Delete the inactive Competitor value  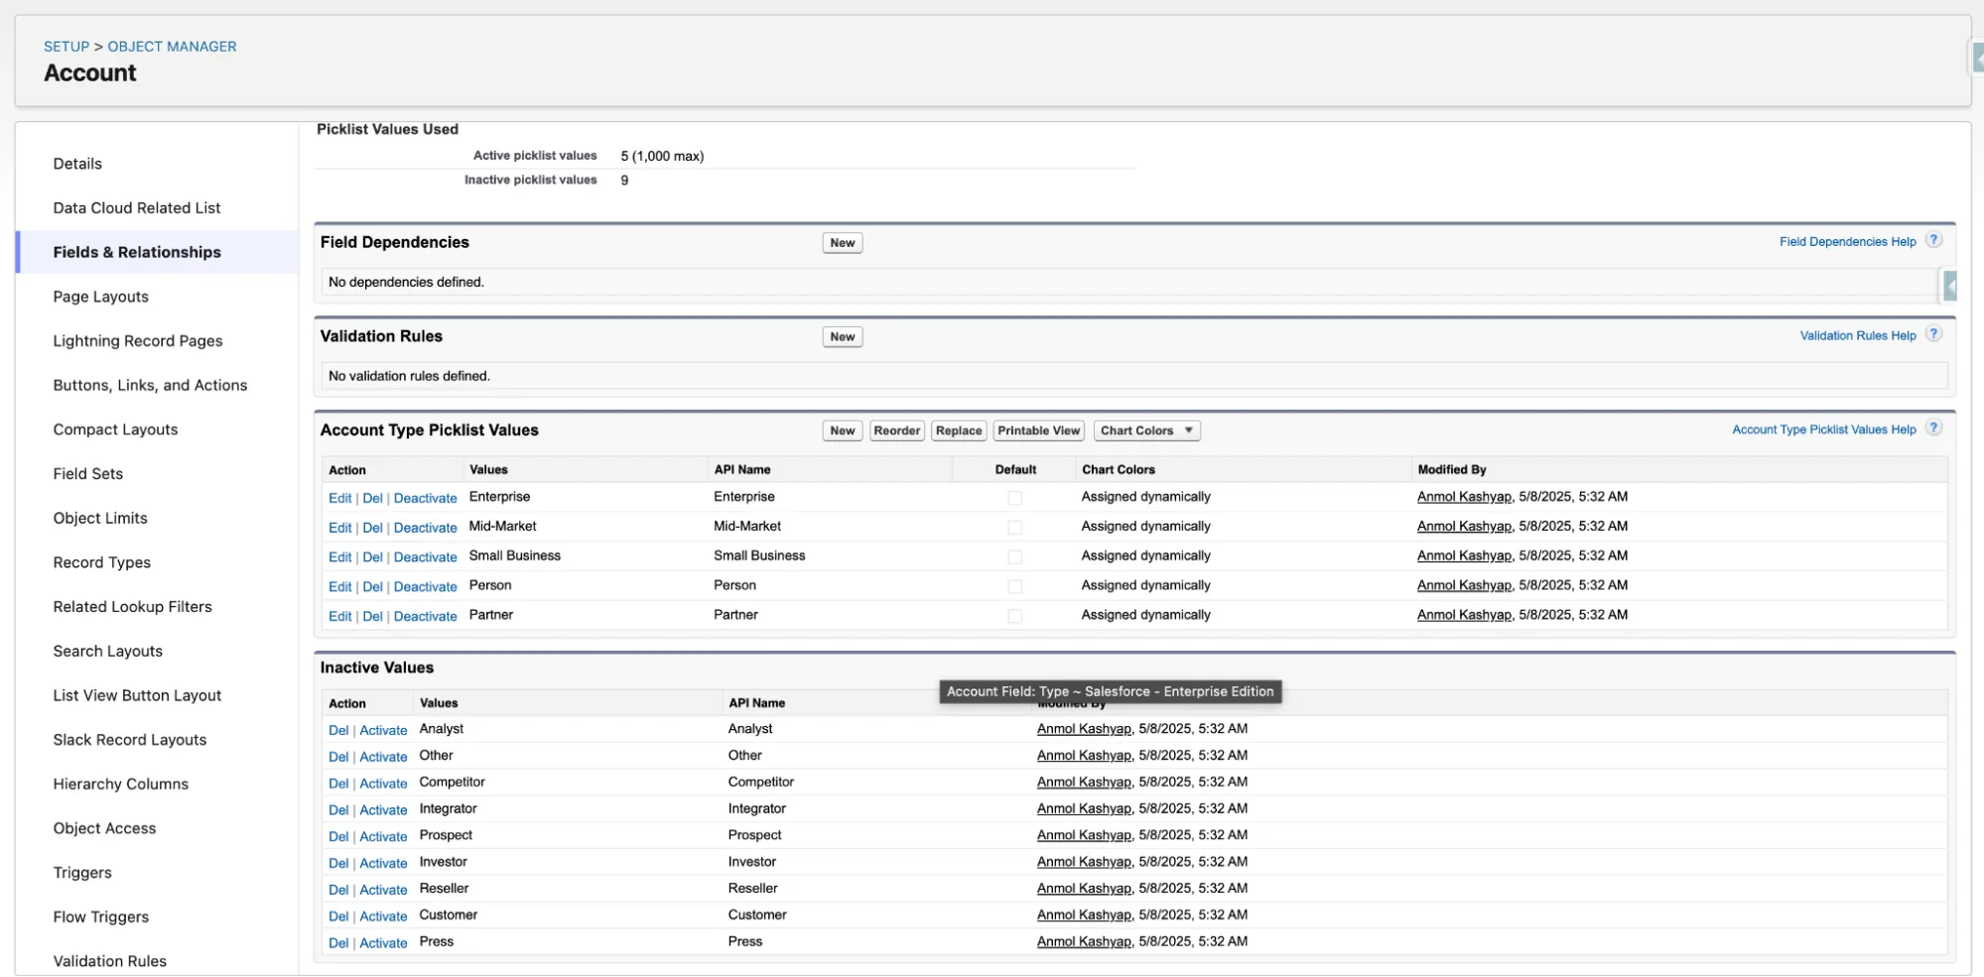point(337,784)
